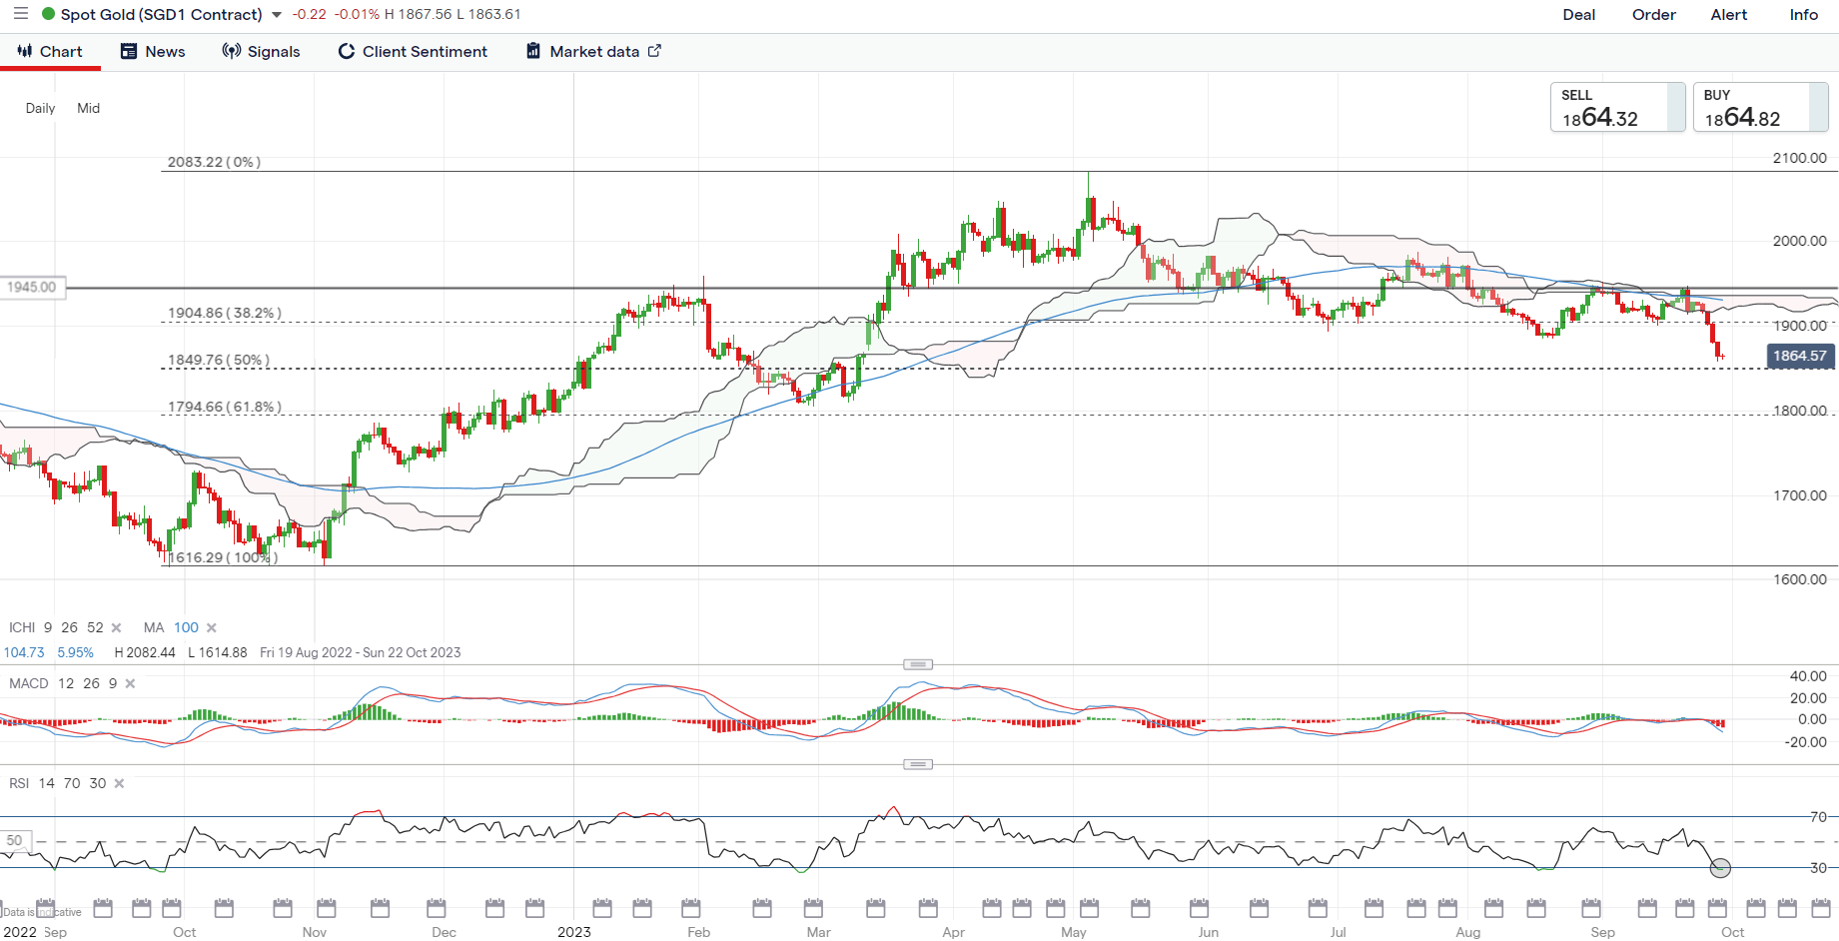
Task: Change the Daily timeframe selector
Action: (x=40, y=108)
